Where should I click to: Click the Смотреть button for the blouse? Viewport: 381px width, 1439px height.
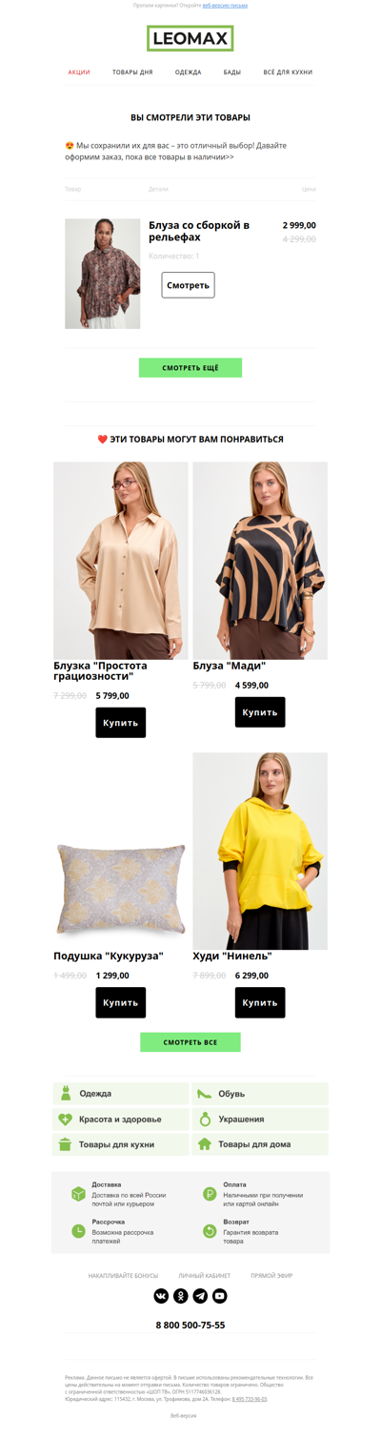click(x=188, y=285)
